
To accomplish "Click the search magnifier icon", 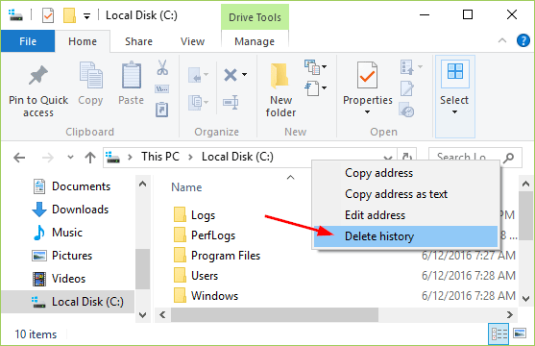I will pyautogui.click(x=509, y=158).
